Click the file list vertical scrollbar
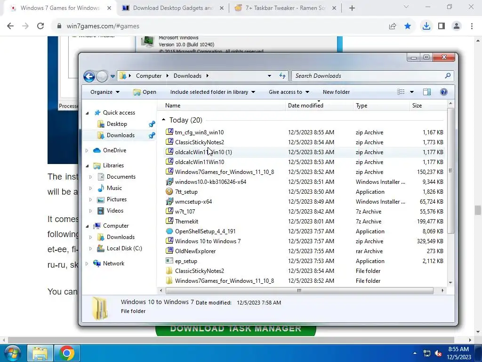482x362 pixels. 450,170
